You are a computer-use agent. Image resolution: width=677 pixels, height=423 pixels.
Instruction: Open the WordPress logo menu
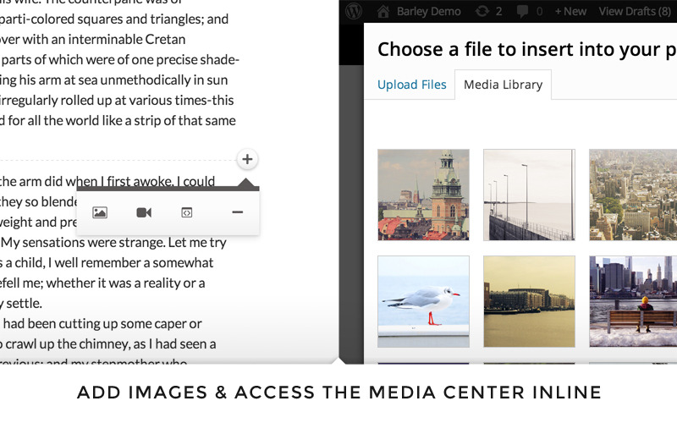(x=354, y=11)
